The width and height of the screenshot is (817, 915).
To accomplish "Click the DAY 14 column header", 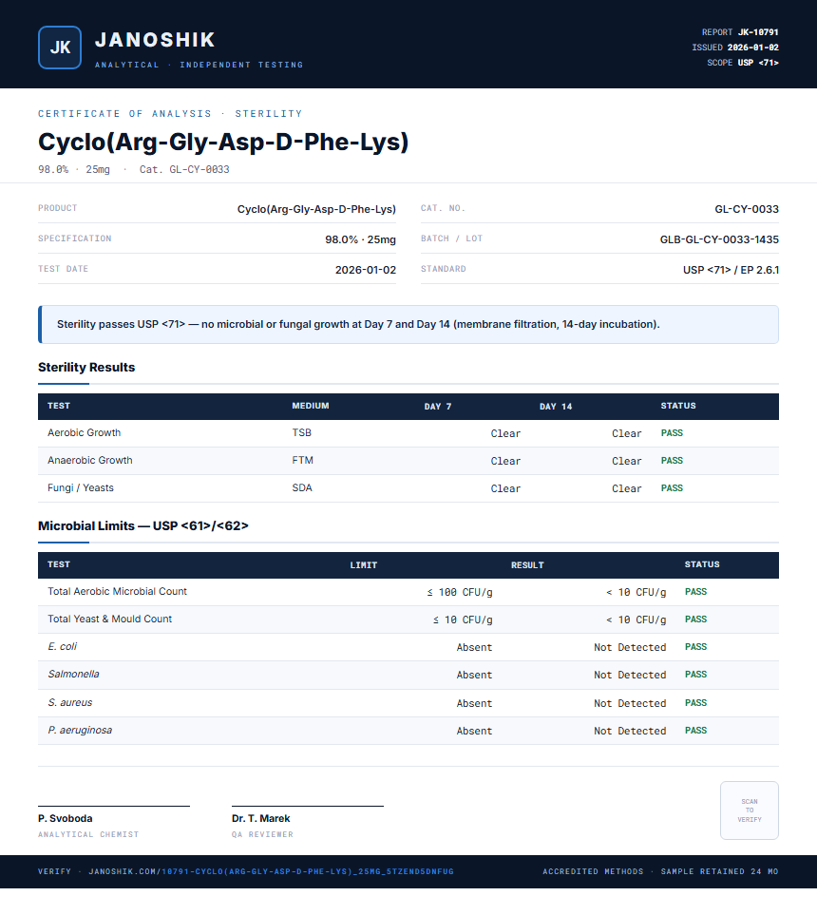I will click(x=556, y=407).
